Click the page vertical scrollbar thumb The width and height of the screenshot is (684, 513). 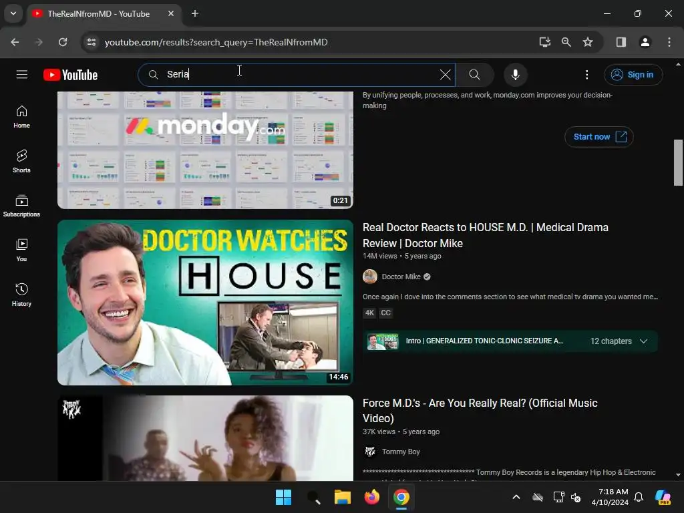click(x=678, y=162)
